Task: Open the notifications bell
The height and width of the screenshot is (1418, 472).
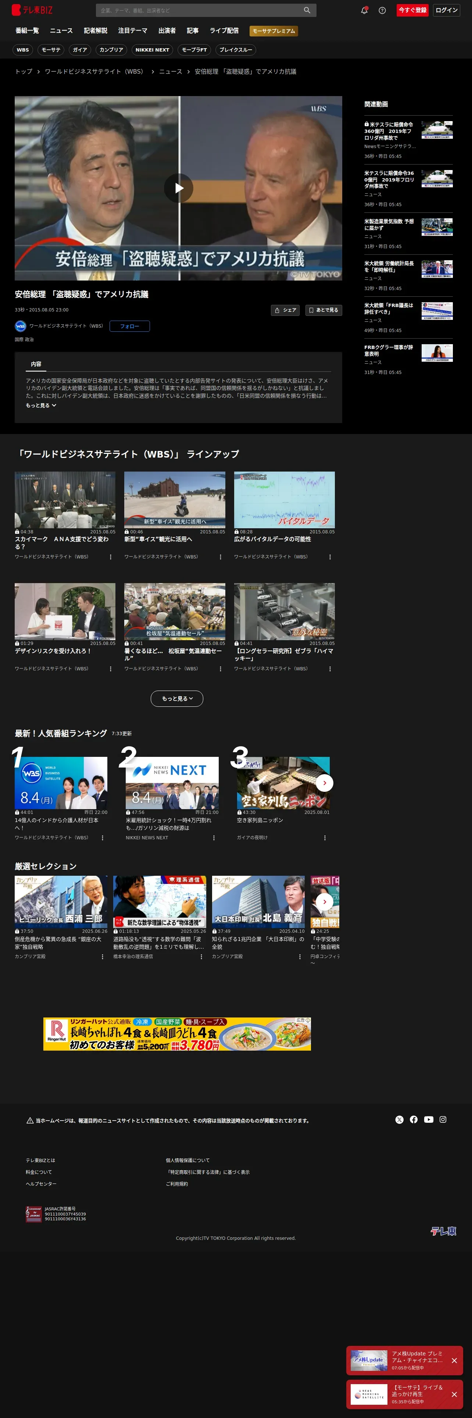Action: (364, 10)
